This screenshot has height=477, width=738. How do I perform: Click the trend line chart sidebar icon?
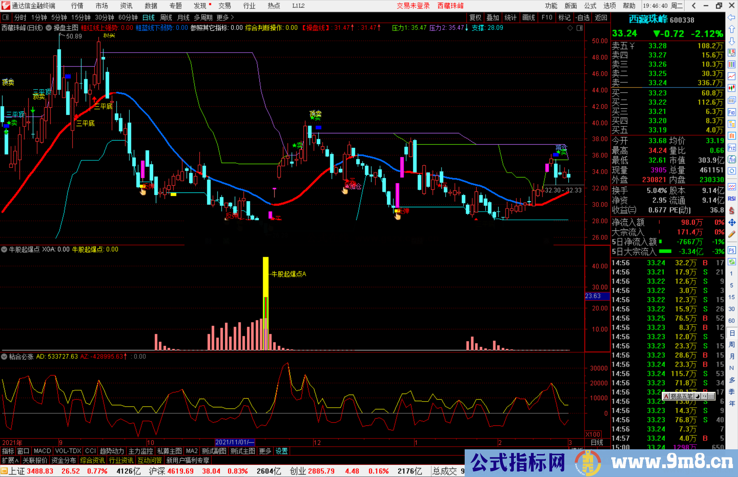click(x=732, y=76)
